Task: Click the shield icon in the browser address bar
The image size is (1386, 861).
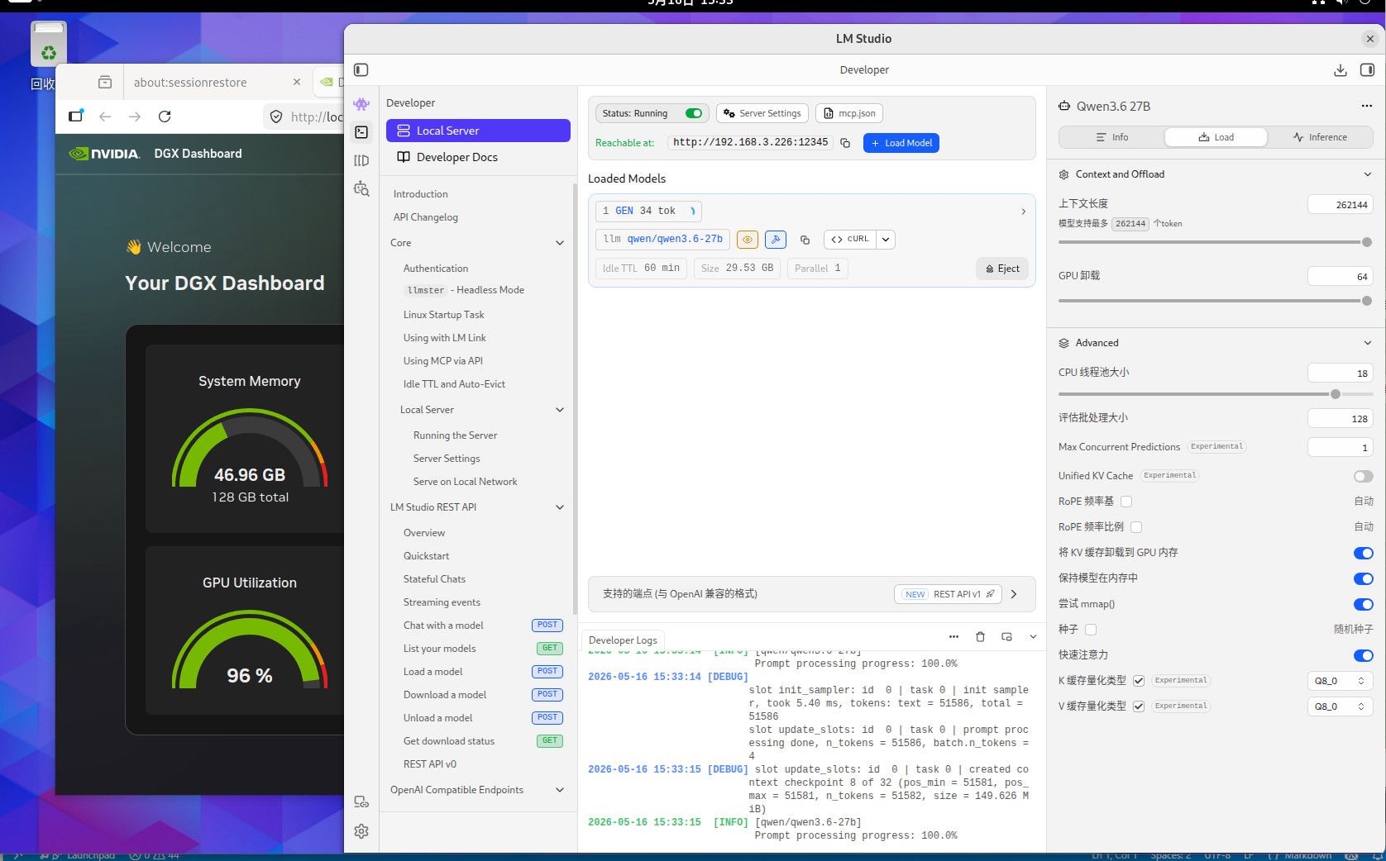Action: click(276, 117)
